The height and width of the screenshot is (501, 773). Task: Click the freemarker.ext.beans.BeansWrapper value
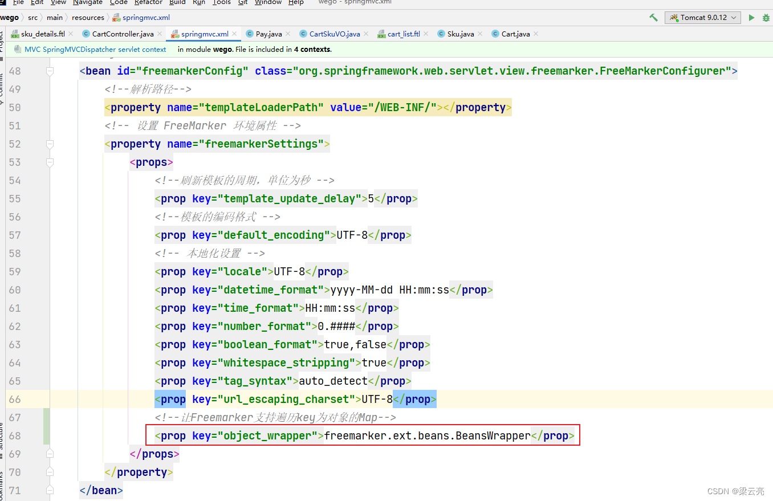428,436
